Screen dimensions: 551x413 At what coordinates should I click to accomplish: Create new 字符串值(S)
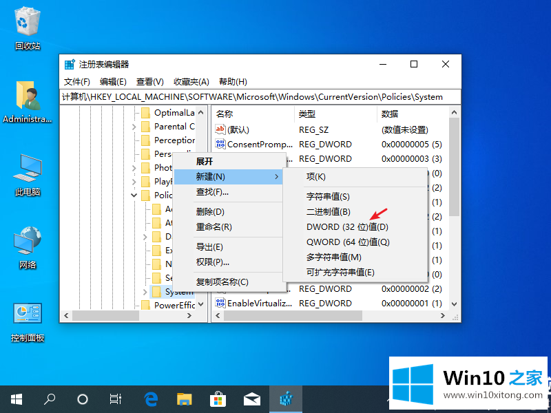pos(355,197)
